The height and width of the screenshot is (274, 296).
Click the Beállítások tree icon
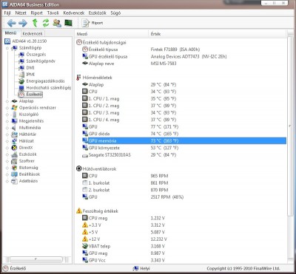pyautogui.click(x=15, y=174)
